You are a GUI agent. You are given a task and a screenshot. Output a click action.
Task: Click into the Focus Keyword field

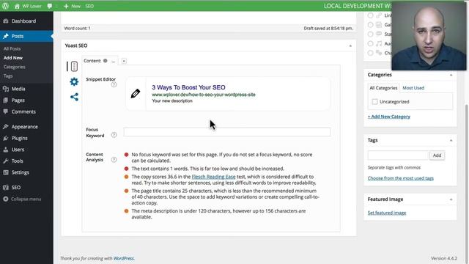pyautogui.click(x=227, y=132)
